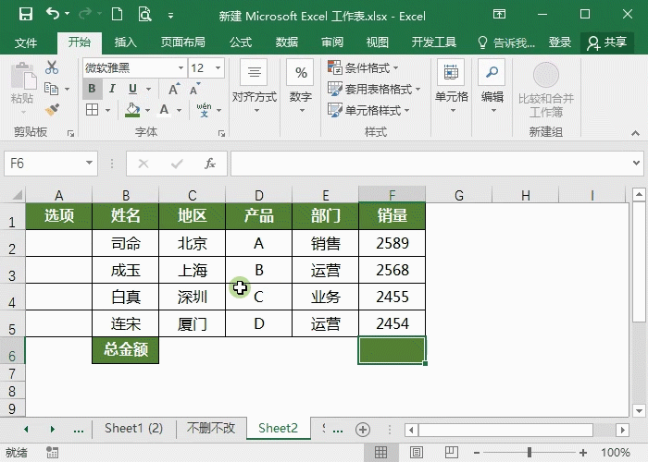Switch to sheet tab Sheet1 (2)
The image size is (648, 462).
click(133, 428)
